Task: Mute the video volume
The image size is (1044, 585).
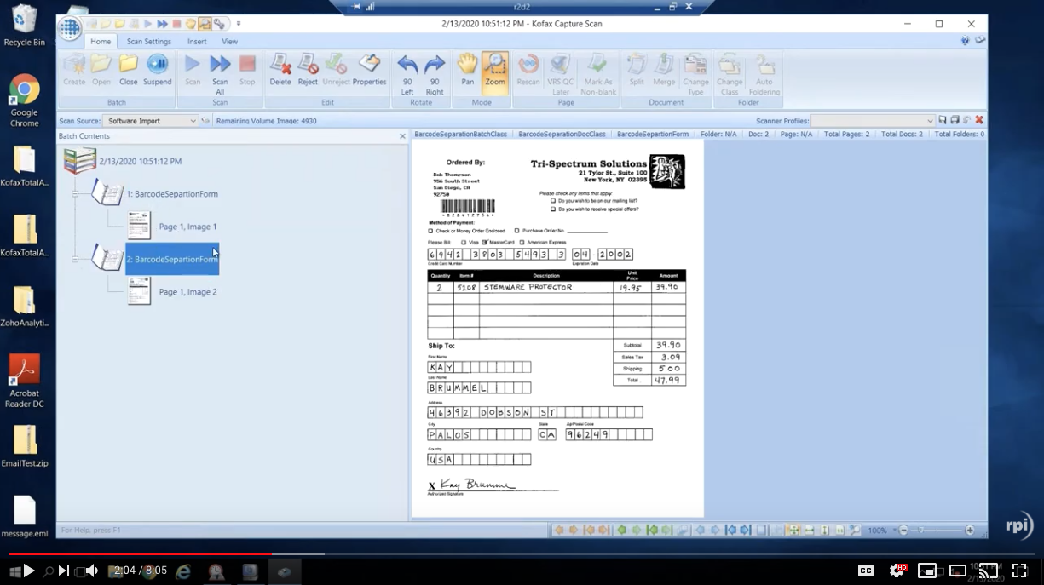Action: tap(91, 571)
